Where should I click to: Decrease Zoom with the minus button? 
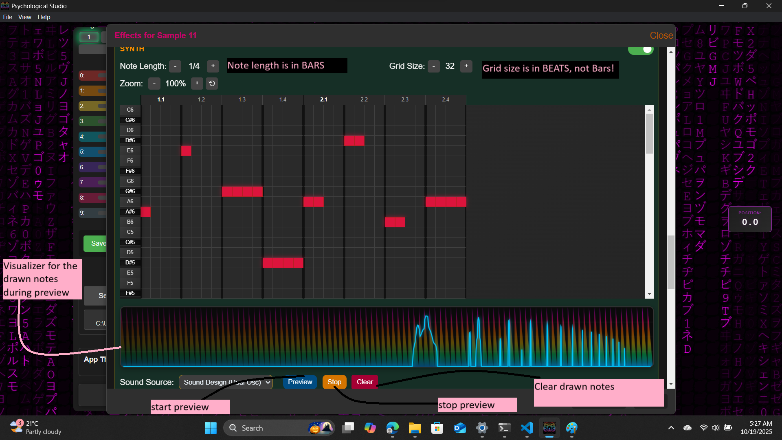pyautogui.click(x=154, y=84)
